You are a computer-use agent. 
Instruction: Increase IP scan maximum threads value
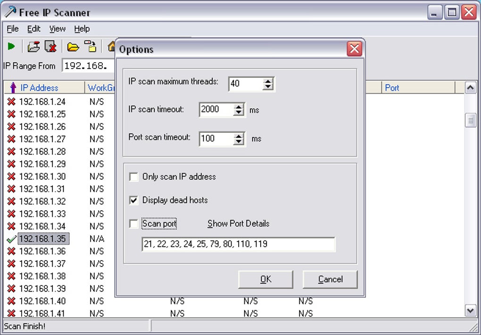tap(268, 81)
